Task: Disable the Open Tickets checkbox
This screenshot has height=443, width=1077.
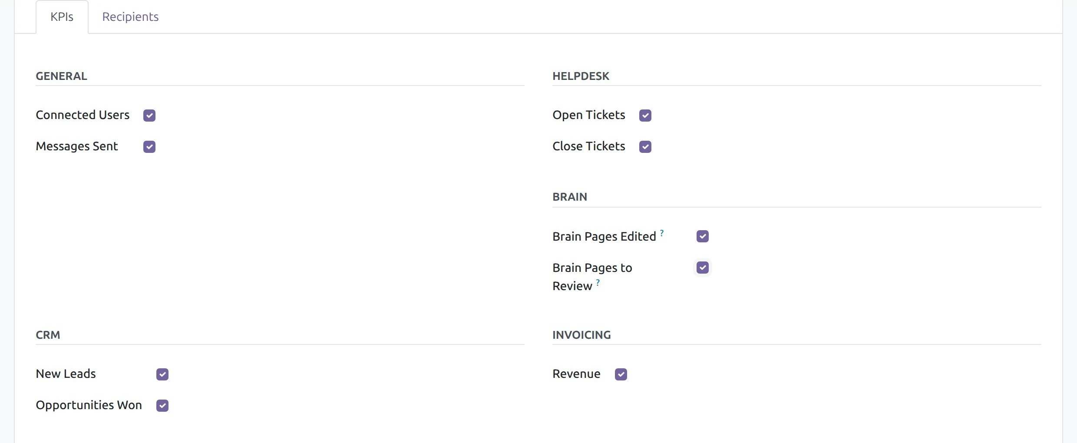Action: 645,116
